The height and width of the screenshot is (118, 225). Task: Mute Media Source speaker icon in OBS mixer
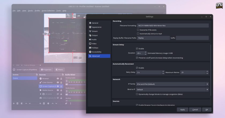coord(67,95)
